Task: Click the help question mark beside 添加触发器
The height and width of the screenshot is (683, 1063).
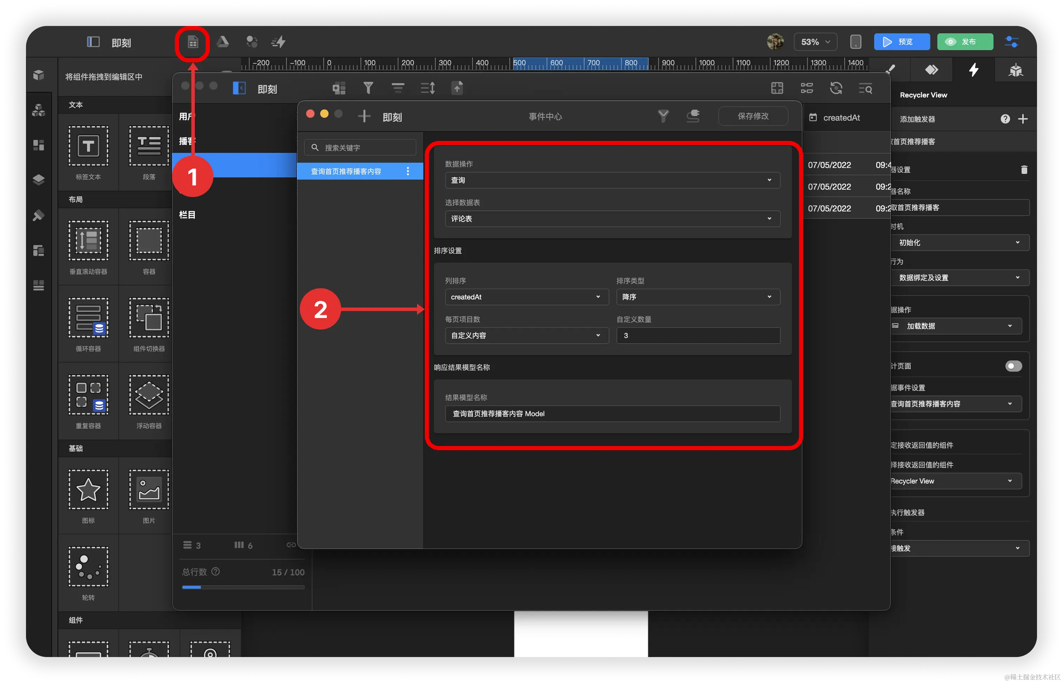Action: (x=1005, y=119)
